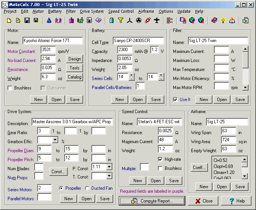
Task: Click the motor Design button
Action: [x=74, y=59]
